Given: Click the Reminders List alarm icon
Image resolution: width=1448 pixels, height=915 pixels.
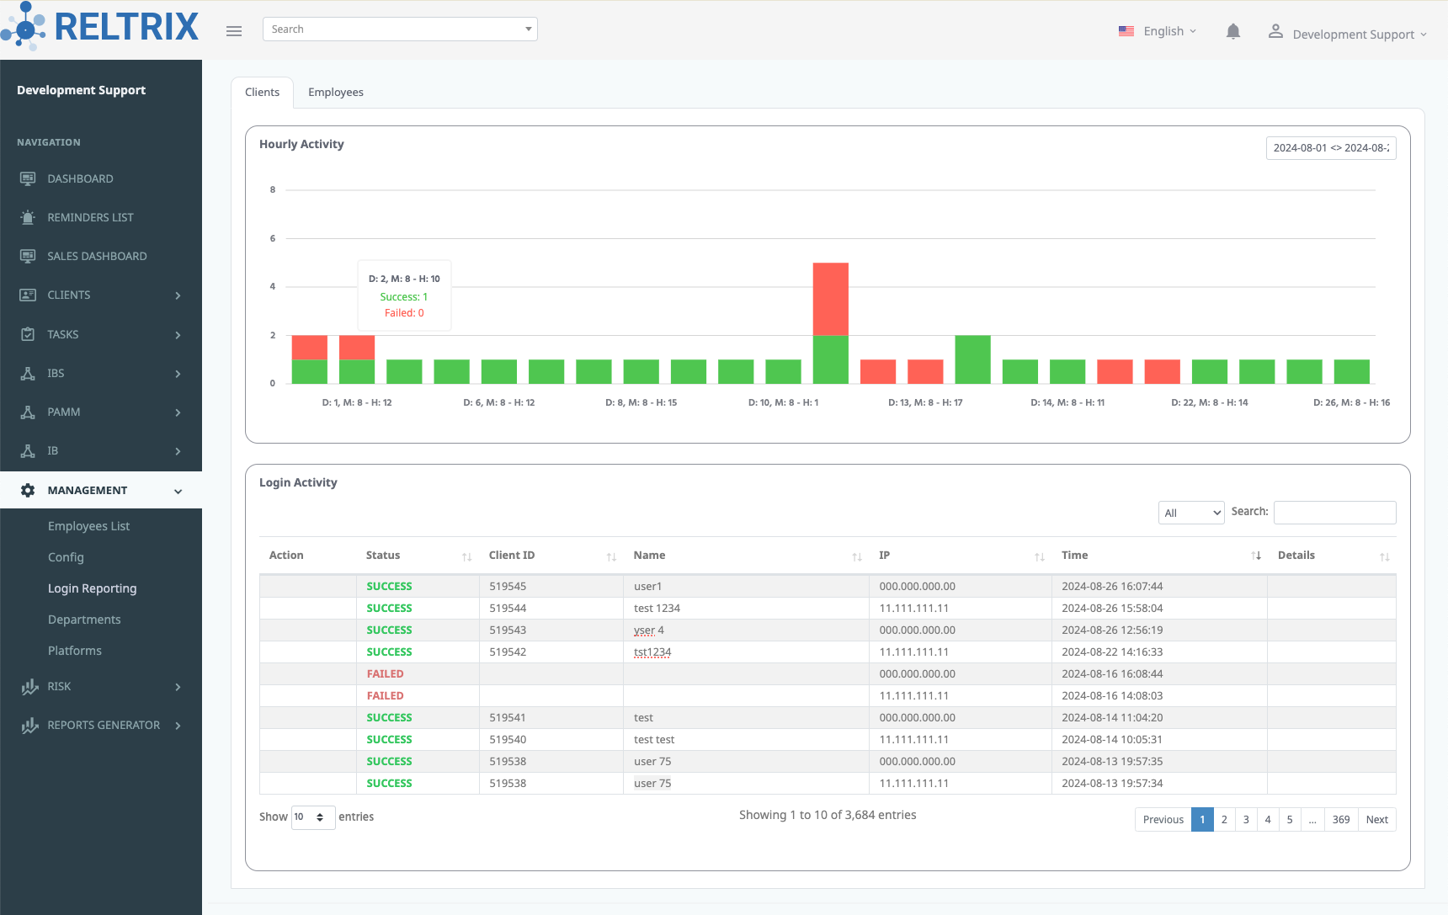Looking at the screenshot, I should 28,217.
